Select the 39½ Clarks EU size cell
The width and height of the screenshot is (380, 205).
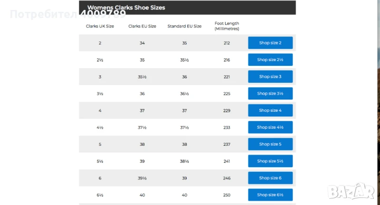click(x=142, y=178)
